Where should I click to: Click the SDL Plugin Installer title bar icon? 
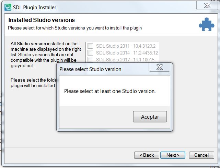point(8,7)
